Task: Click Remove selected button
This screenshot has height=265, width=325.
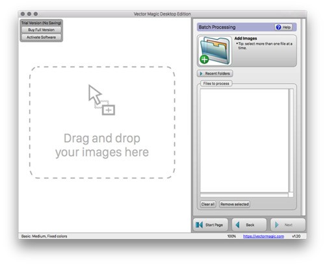Action: click(235, 204)
